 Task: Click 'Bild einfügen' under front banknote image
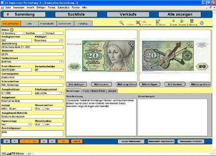[x=76, y=84]
